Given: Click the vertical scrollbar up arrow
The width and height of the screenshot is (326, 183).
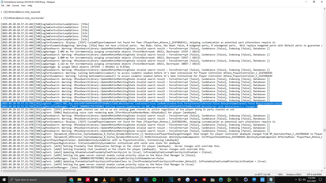Looking at the screenshot, I should coord(324,9).
